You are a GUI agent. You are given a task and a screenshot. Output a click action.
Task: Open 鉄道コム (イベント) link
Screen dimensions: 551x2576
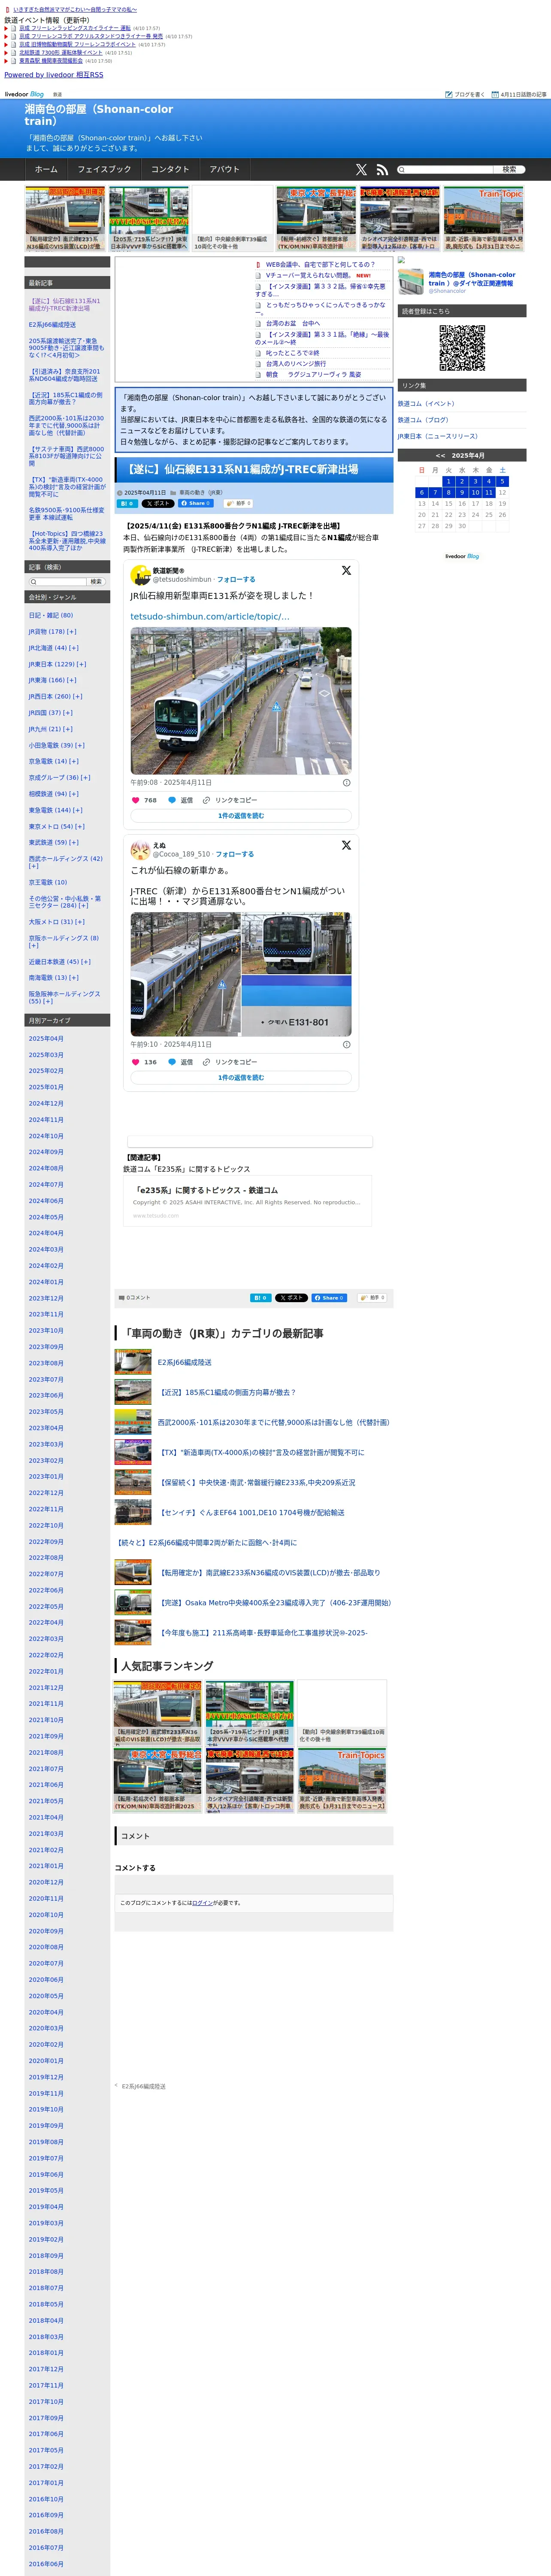pos(426,403)
